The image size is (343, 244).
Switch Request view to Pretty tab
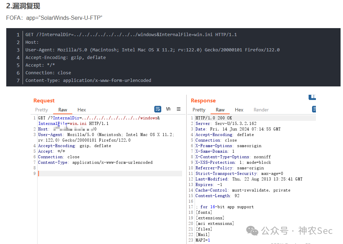pyautogui.click(x=42, y=110)
